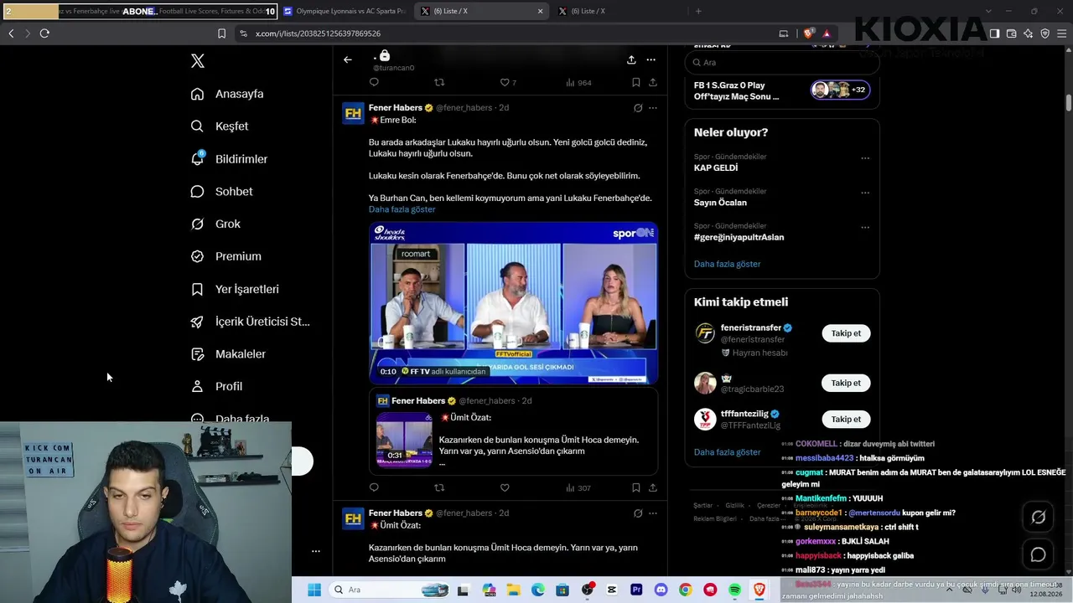The width and height of the screenshot is (1073, 603).
Task: Open Brave Shields icon in address bar
Action: (808, 33)
